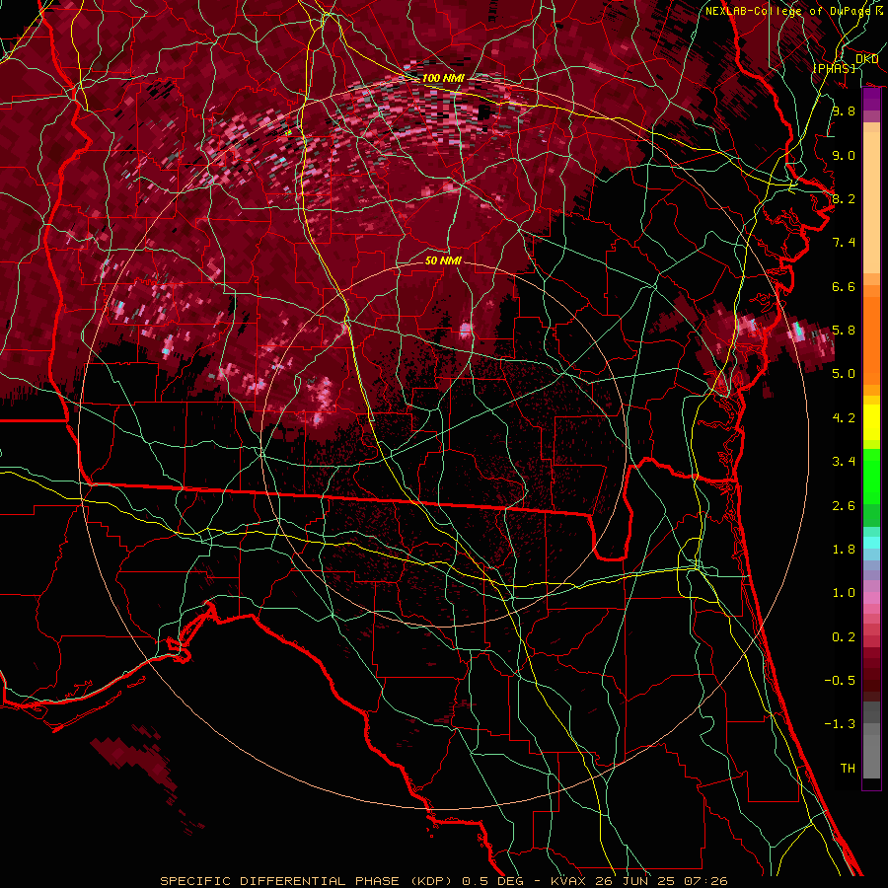The width and height of the screenshot is (888, 888).
Task: Click the 3.4 legend value
Action: pos(844,462)
